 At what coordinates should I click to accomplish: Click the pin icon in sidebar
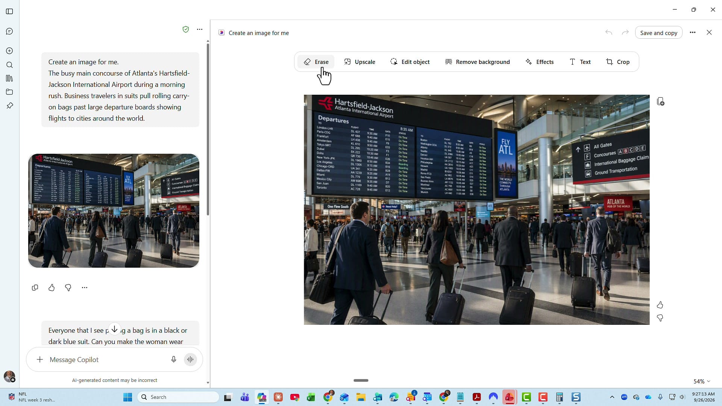click(10, 106)
